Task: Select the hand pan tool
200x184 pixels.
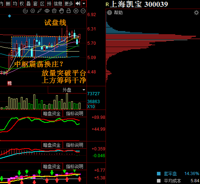Action: pyautogui.click(x=61, y=11)
